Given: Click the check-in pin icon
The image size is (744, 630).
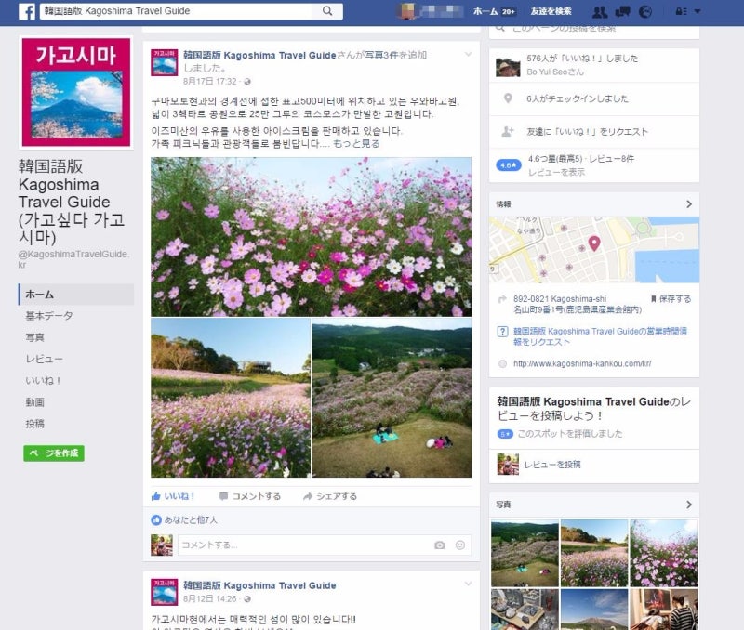Looking at the screenshot, I should tap(508, 98).
